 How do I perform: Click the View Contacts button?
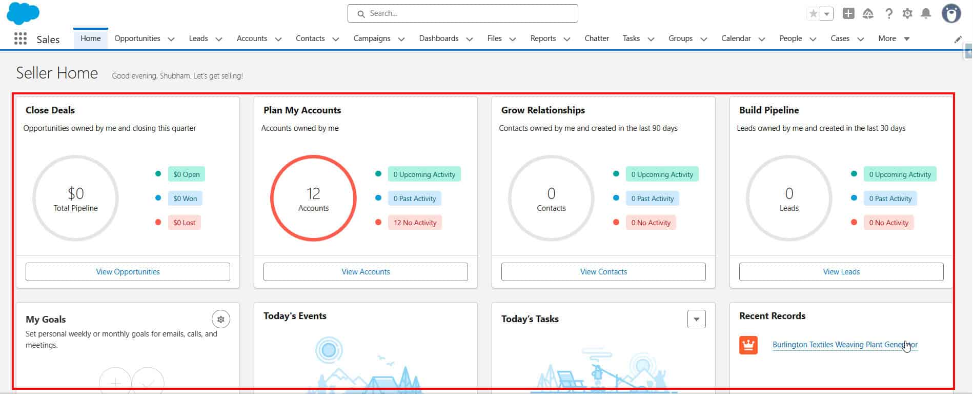click(603, 272)
